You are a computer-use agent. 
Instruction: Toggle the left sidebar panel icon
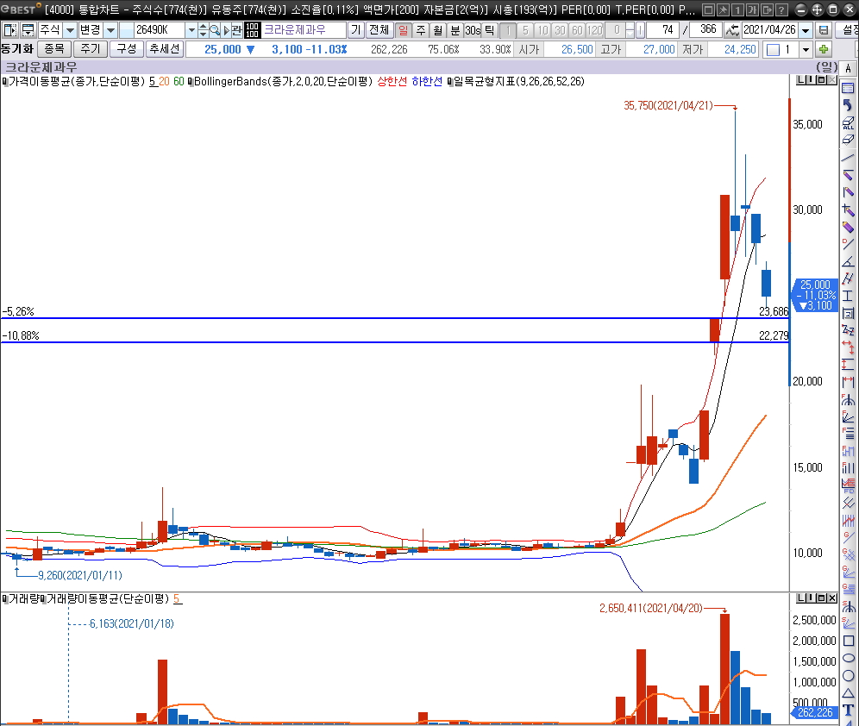[x=9, y=30]
